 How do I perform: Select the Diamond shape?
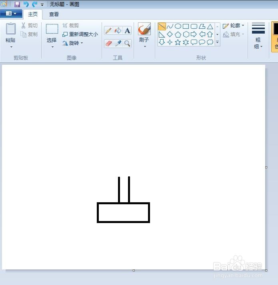tap(170, 34)
